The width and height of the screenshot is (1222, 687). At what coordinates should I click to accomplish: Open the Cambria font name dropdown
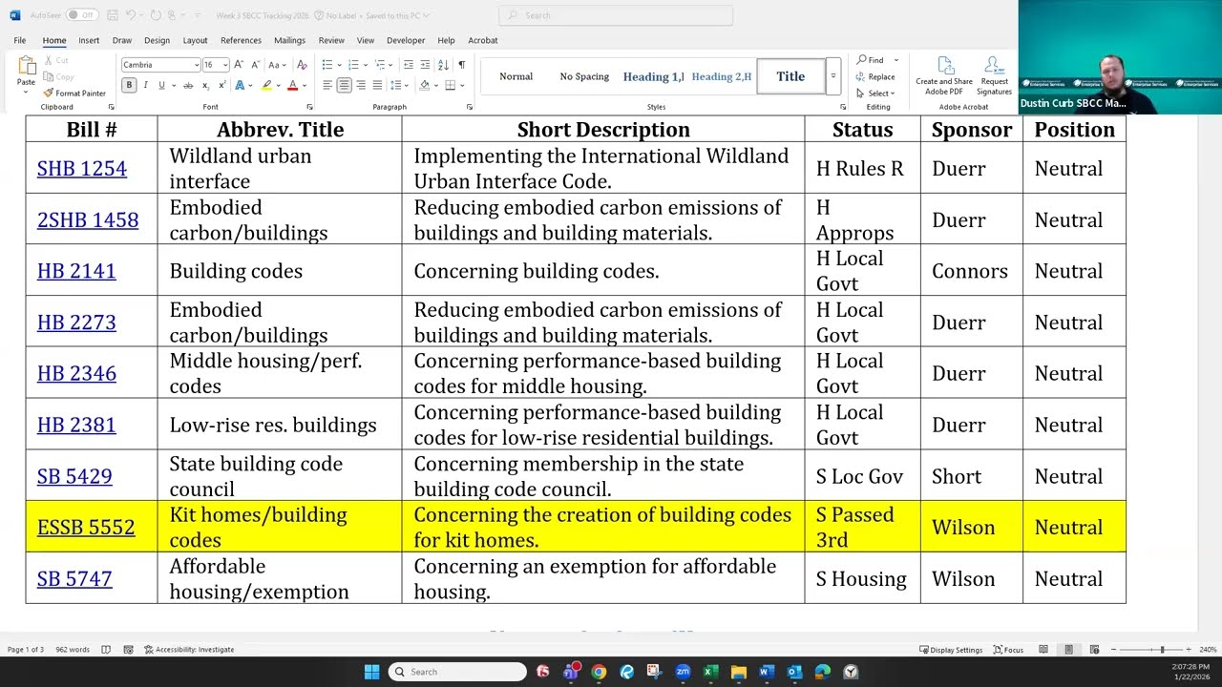tap(197, 65)
